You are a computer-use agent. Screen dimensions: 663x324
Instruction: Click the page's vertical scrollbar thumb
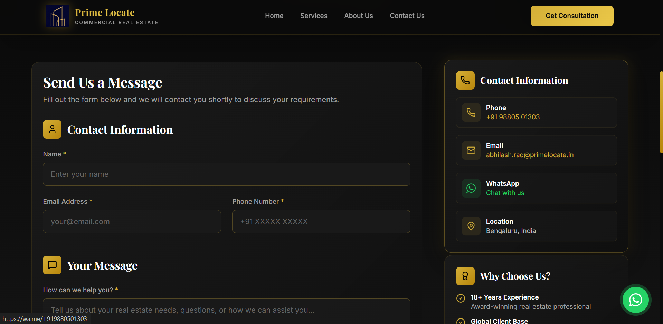661,112
